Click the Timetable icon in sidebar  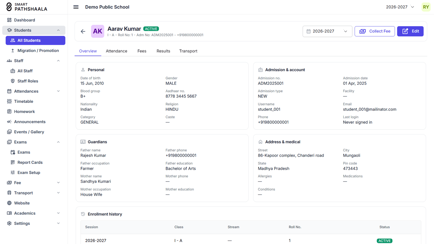click(x=9, y=101)
